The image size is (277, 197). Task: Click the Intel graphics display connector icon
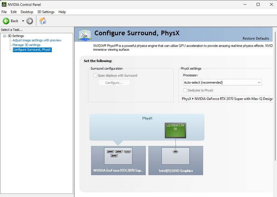pos(175,152)
